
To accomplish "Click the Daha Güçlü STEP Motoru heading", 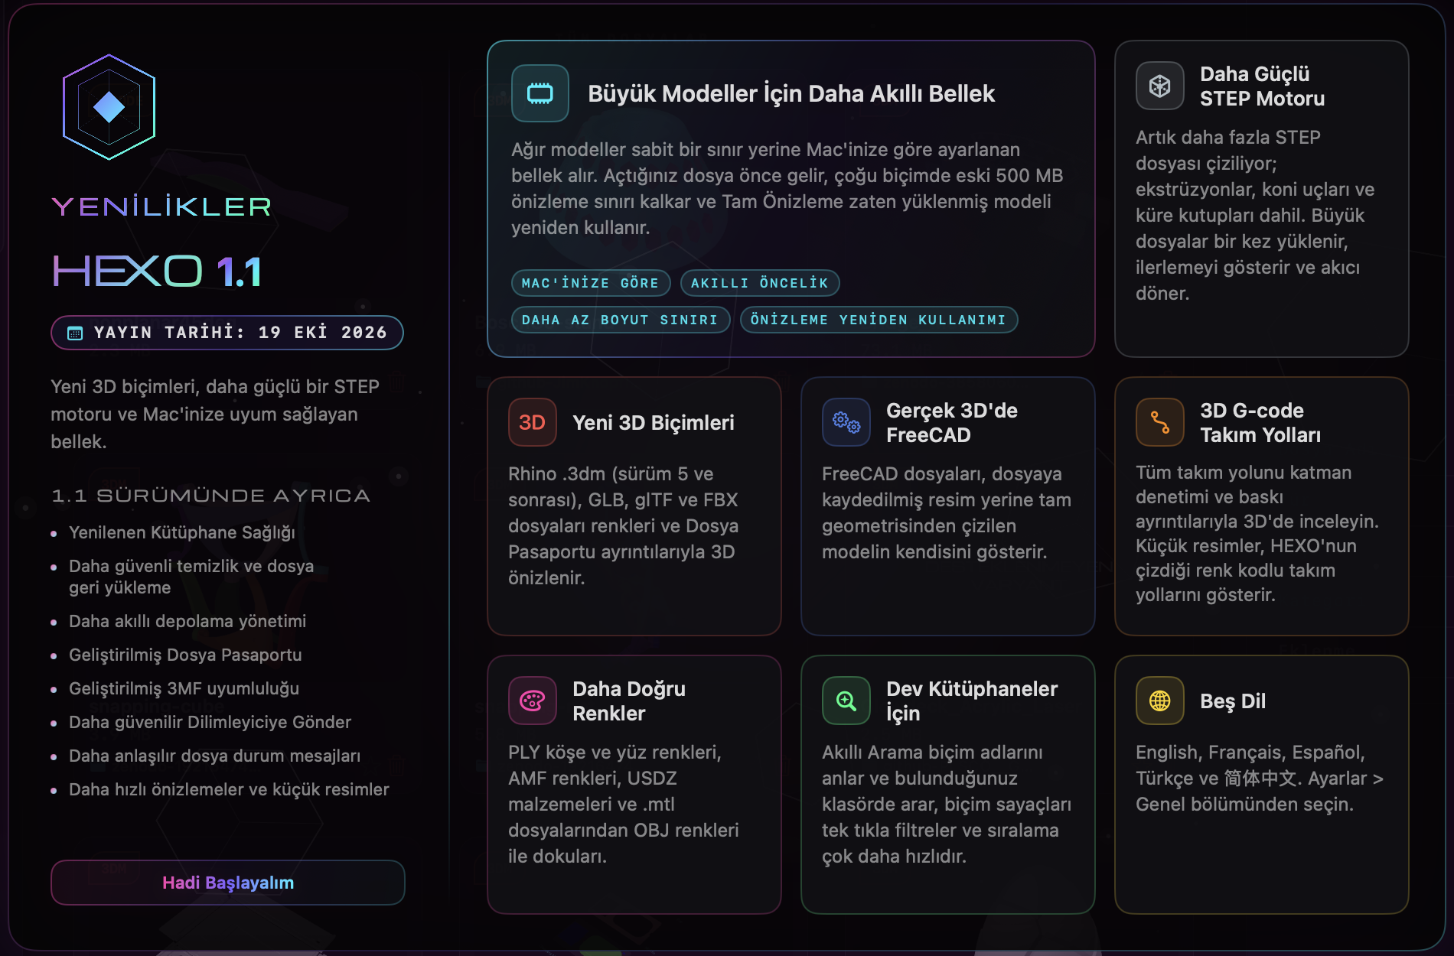I will pos(1263,86).
